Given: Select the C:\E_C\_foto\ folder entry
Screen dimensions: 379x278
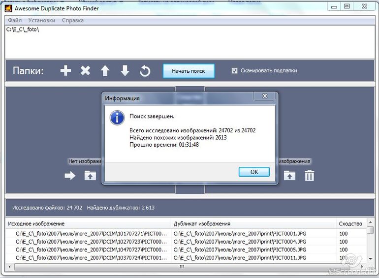Looking at the screenshot, I should coord(23,30).
